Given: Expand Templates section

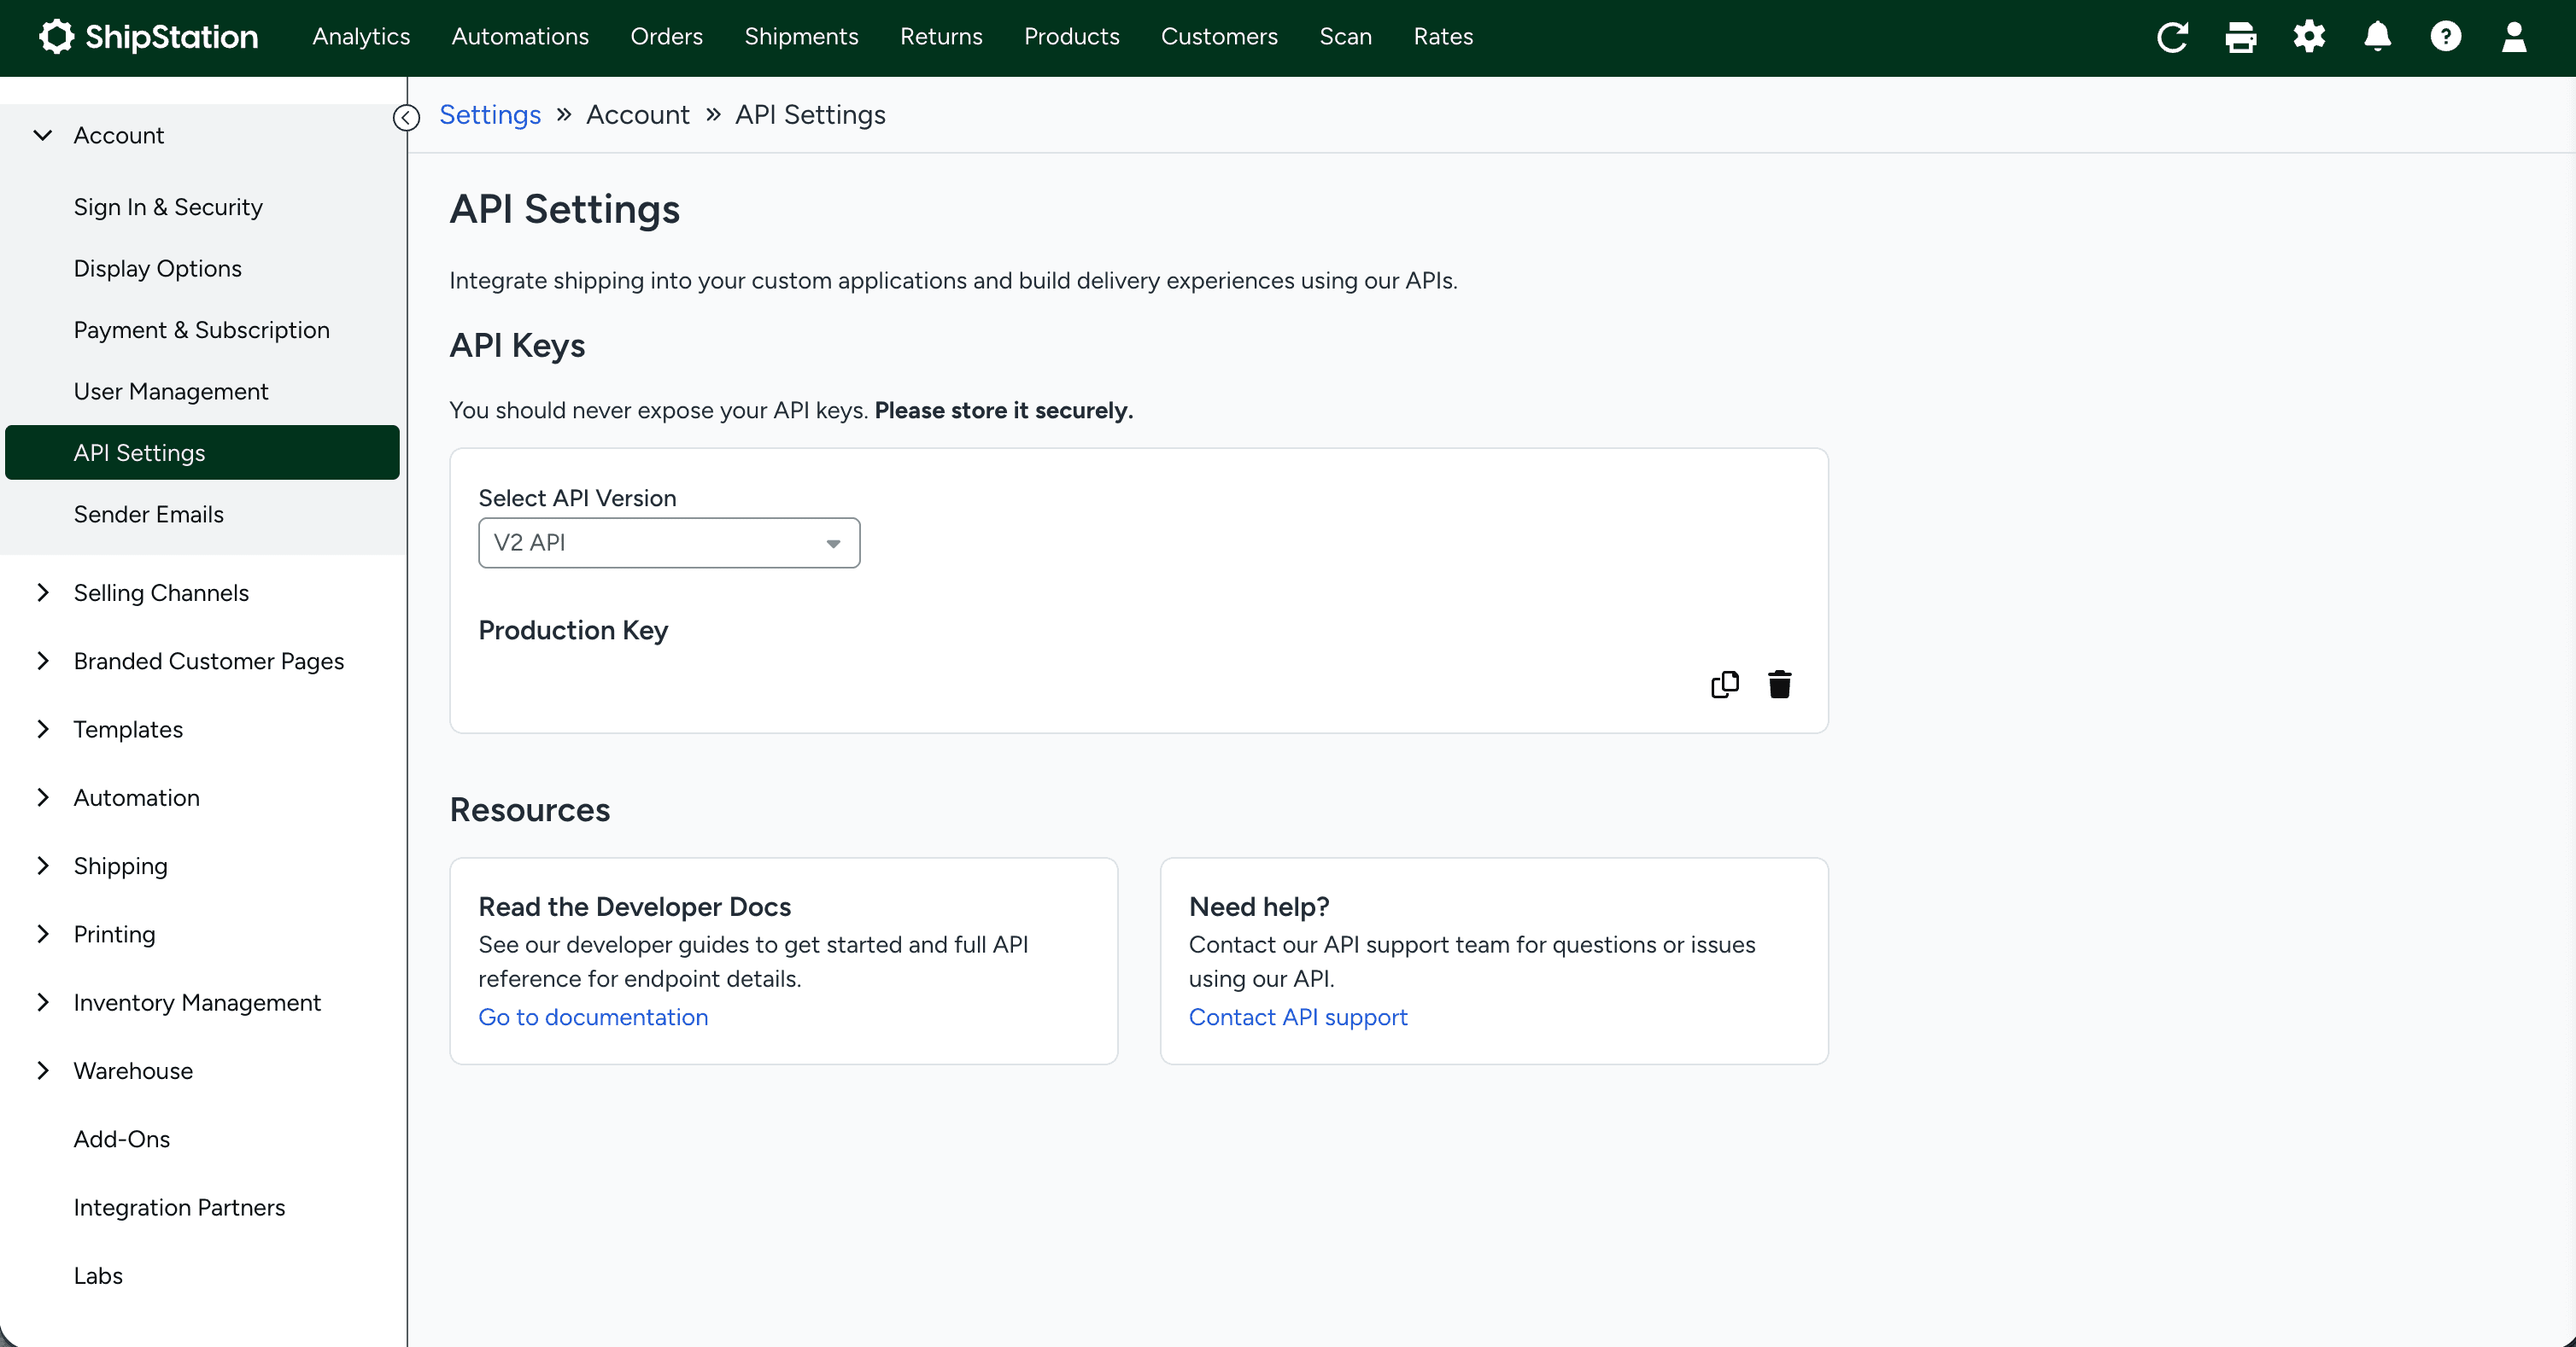Looking at the screenshot, I should point(43,730).
